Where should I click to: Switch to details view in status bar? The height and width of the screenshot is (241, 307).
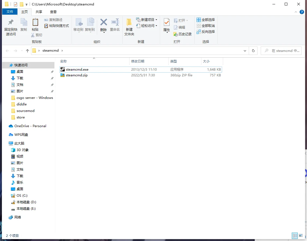pyautogui.click(x=295, y=236)
